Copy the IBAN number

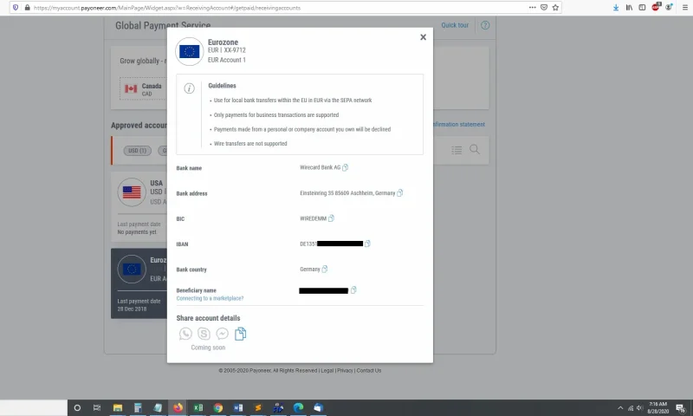point(367,244)
